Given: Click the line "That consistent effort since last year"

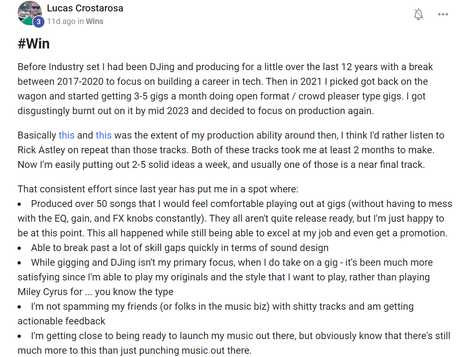Looking at the screenshot, I should 158,189.
